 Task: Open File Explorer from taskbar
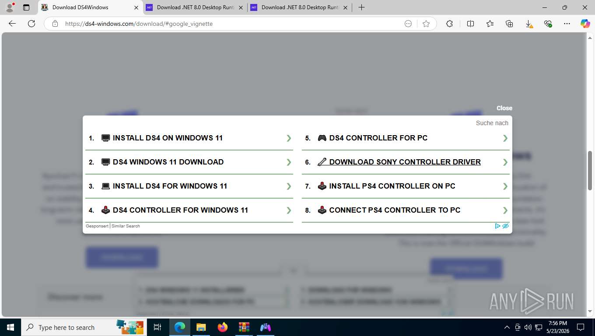pos(201,327)
